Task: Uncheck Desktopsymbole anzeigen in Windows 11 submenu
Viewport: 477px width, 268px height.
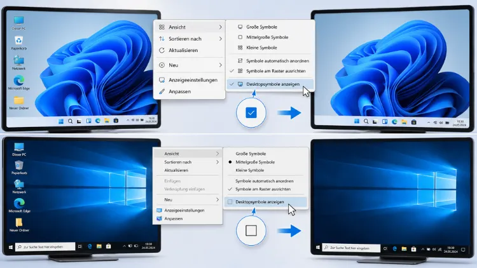Action: [x=270, y=84]
